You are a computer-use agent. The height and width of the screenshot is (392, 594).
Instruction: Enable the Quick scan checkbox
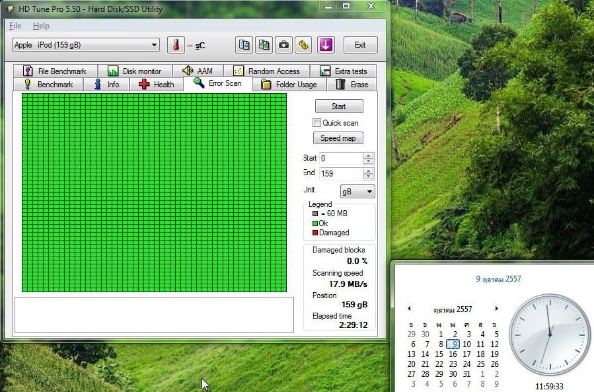(x=317, y=123)
